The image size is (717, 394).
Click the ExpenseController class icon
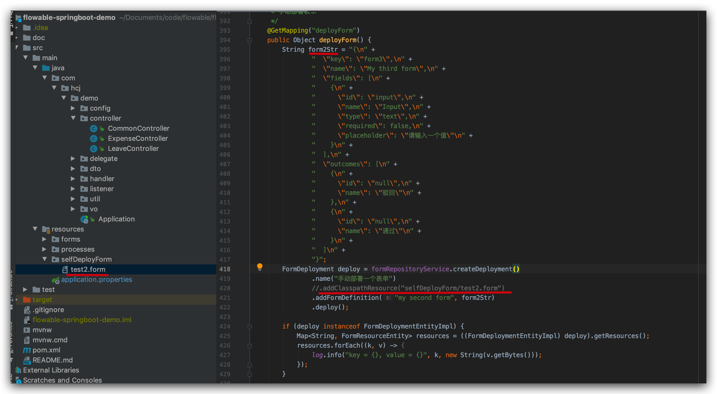pos(93,138)
